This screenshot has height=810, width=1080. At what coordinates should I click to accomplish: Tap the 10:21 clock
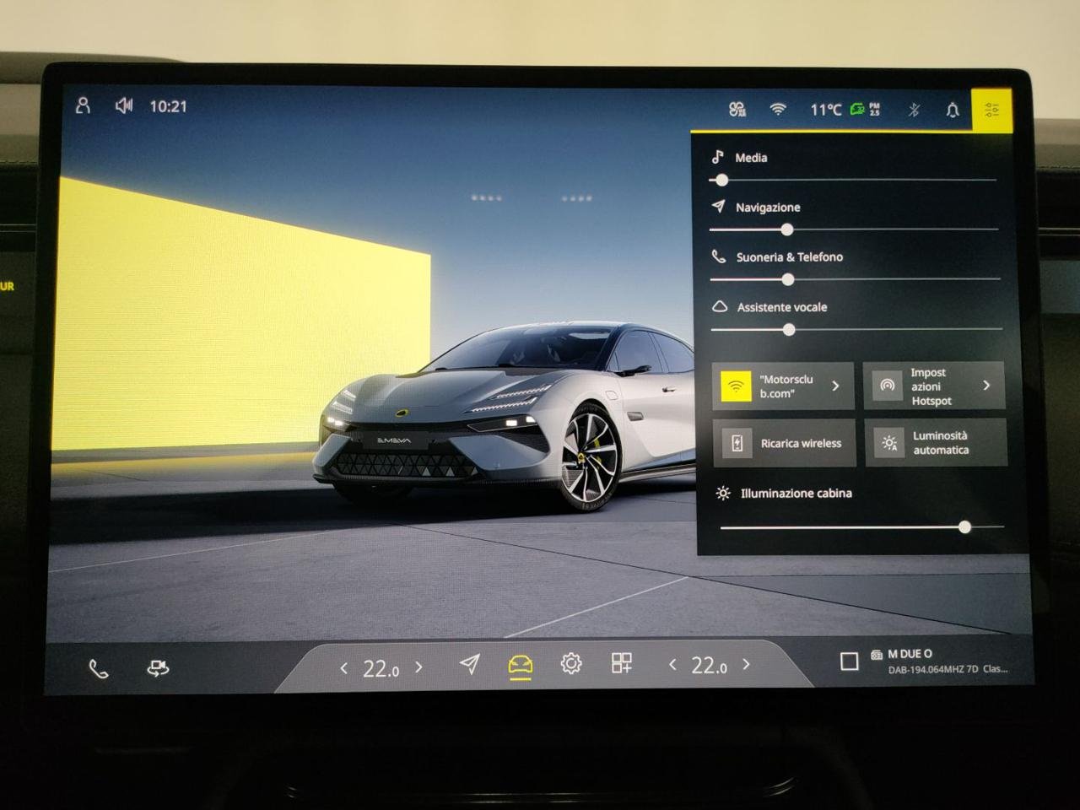click(x=168, y=106)
